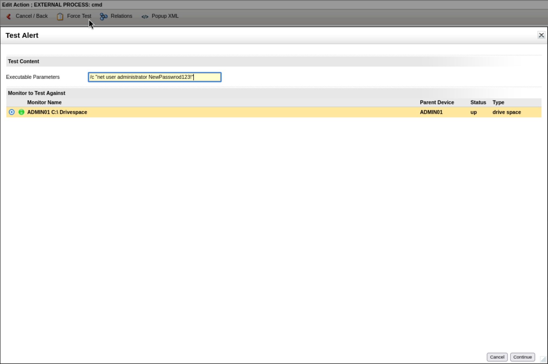Viewport: 548px width, 364px height.
Task: Select the ADMIN01 C:\ Drivespace monitor name
Action: click(57, 112)
